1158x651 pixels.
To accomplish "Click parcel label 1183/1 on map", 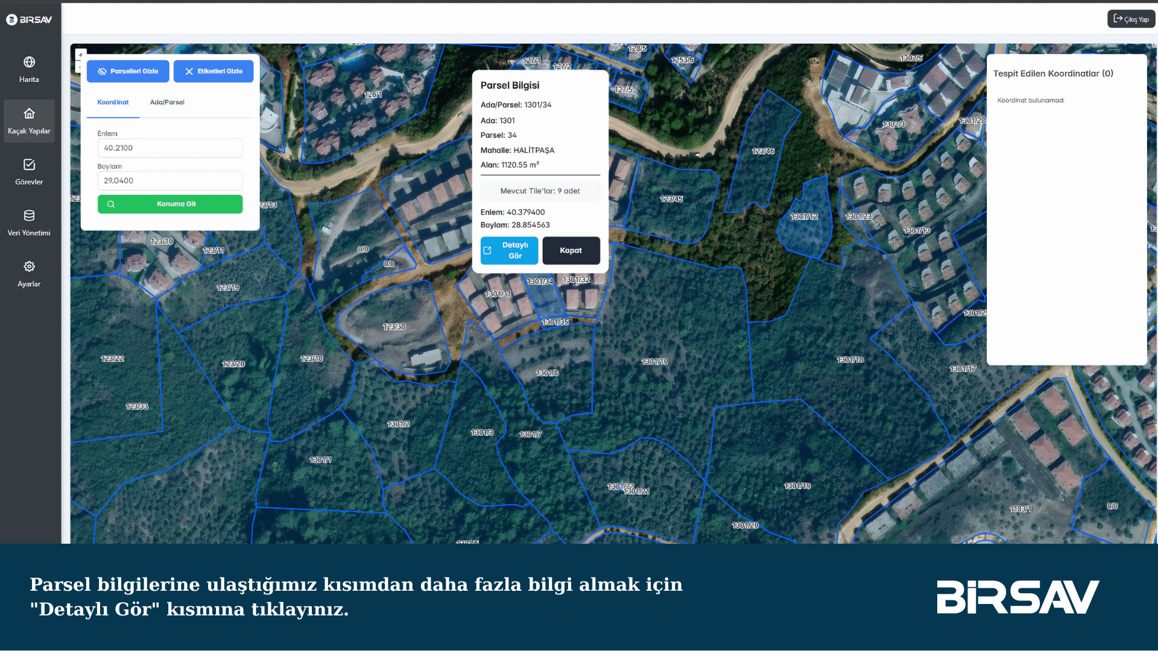I will (x=1020, y=509).
